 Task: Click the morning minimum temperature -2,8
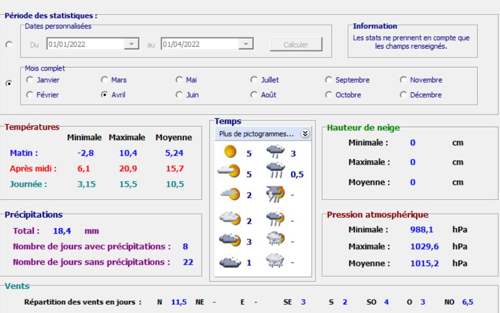pos(85,153)
